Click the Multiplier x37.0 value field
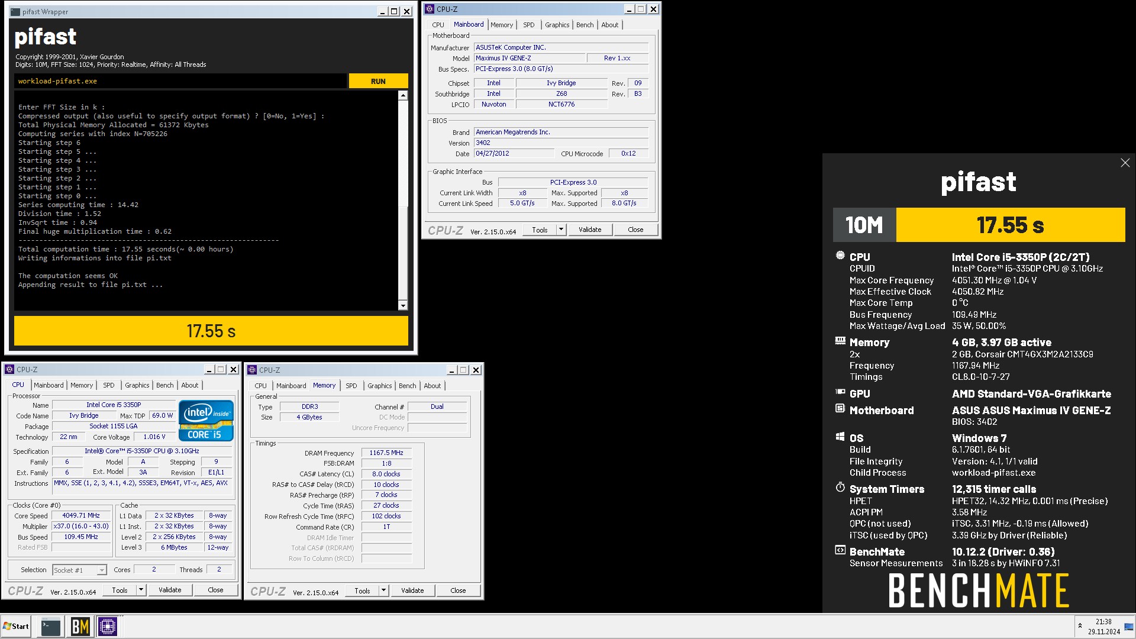Screen dimensions: 1136x639 [x=81, y=526]
